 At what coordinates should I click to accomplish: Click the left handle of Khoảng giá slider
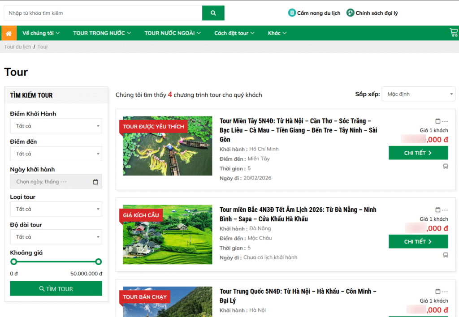14,261
